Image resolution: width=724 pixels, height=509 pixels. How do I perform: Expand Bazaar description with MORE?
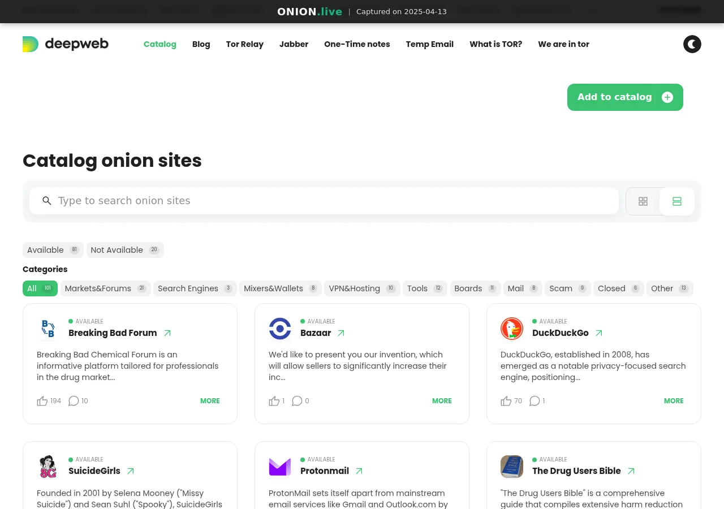click(442, 401)
